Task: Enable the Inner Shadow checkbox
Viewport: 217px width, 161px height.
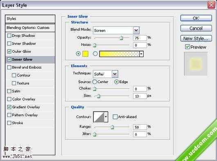Action: [x=9, y=44]
